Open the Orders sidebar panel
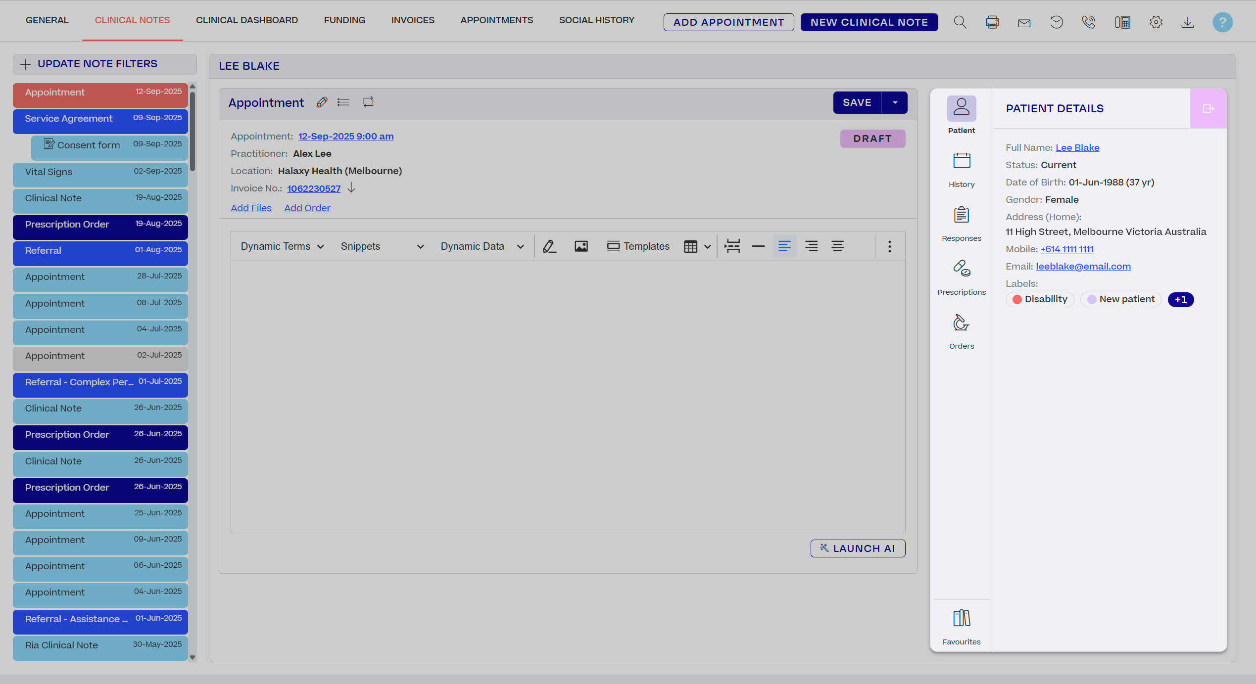This screenshot has width=1256, height=684. tap(961, 331)
